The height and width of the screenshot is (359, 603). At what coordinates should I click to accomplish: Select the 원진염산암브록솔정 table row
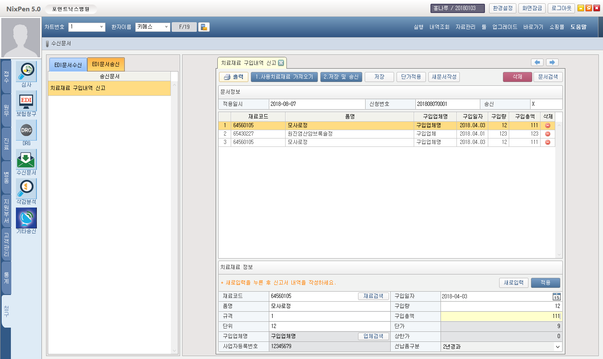click(310, 134)
